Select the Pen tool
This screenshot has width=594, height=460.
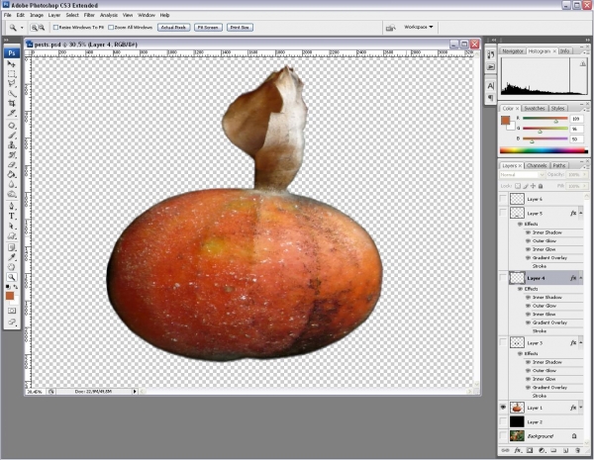(x=12, y=207)
